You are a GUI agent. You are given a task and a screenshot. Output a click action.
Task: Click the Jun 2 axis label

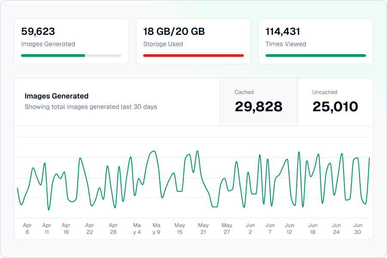pyautogui.click(x=250, y=229)
